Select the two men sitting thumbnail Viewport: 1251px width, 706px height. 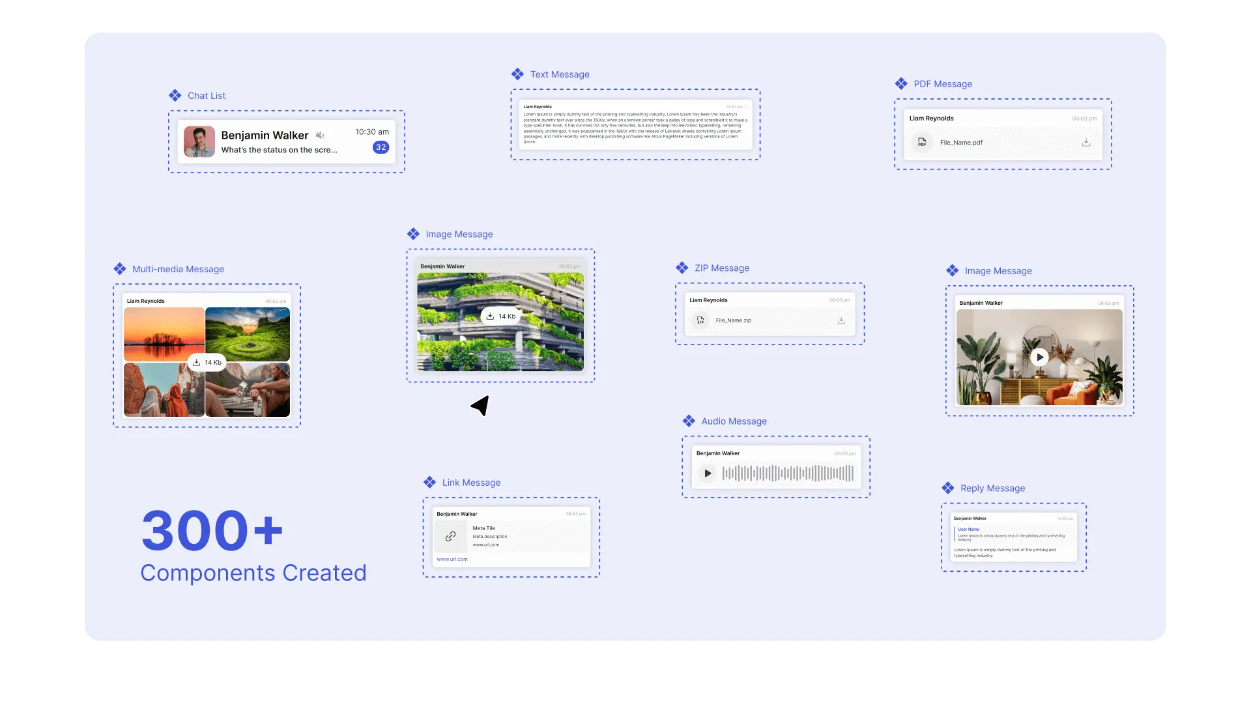pos(248,389)
